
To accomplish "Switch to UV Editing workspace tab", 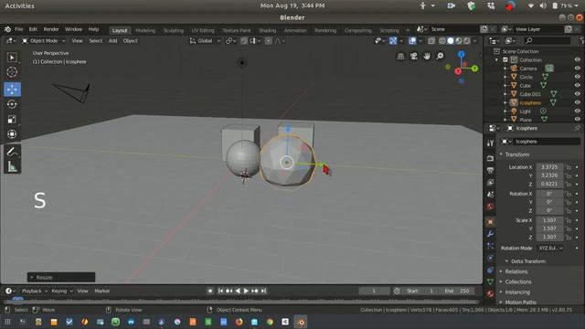I will coord(203,30).
